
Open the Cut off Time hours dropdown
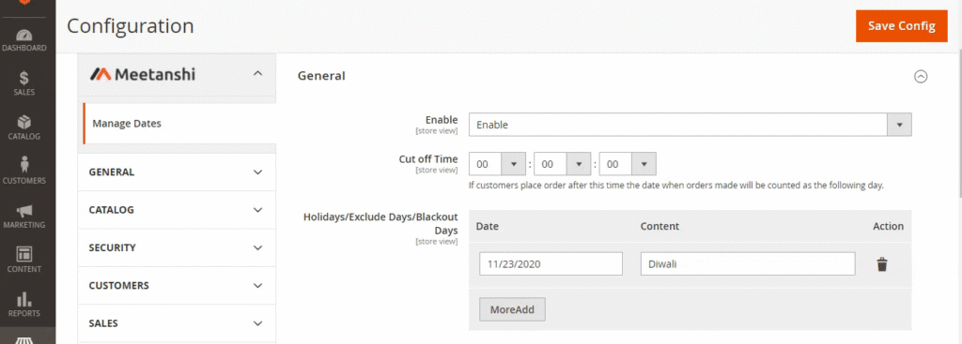coord(497,164)
